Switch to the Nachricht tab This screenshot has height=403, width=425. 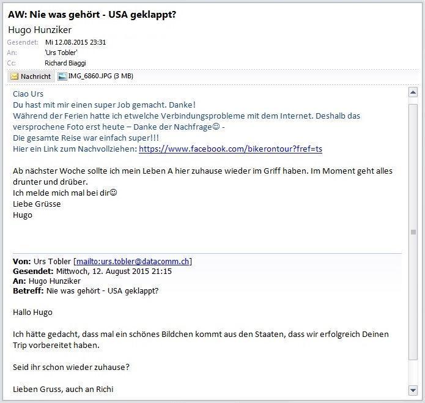coord(31,76)
